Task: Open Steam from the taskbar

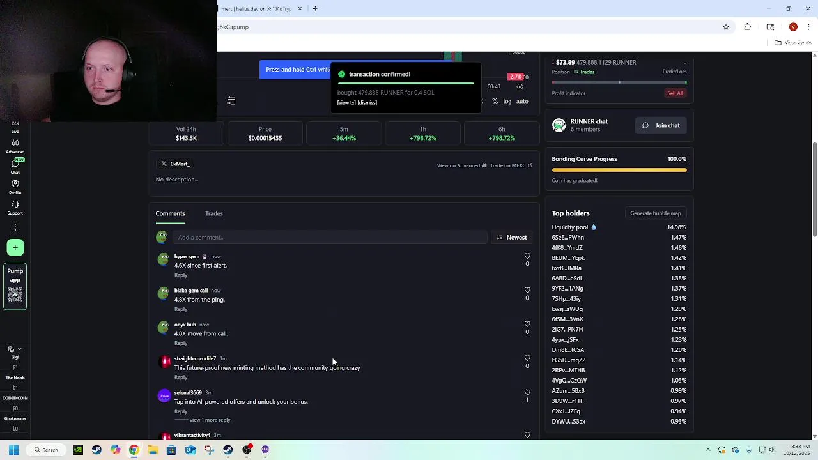Action: click(x=96, y=450)
